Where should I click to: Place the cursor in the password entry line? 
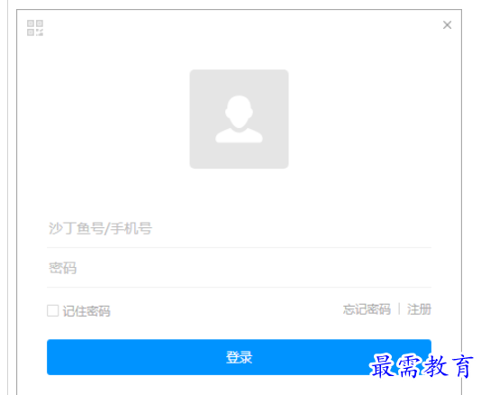239,268
